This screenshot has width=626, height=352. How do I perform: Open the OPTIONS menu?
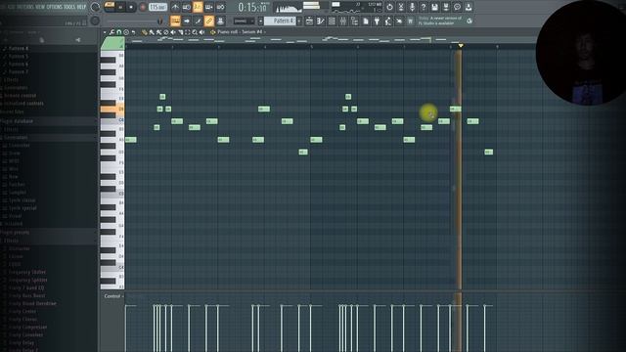(x=55, y=7)
